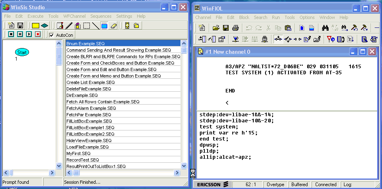Screen dimensions: 382x189
Task: Select the eraser tool
Action: (114, 25)
